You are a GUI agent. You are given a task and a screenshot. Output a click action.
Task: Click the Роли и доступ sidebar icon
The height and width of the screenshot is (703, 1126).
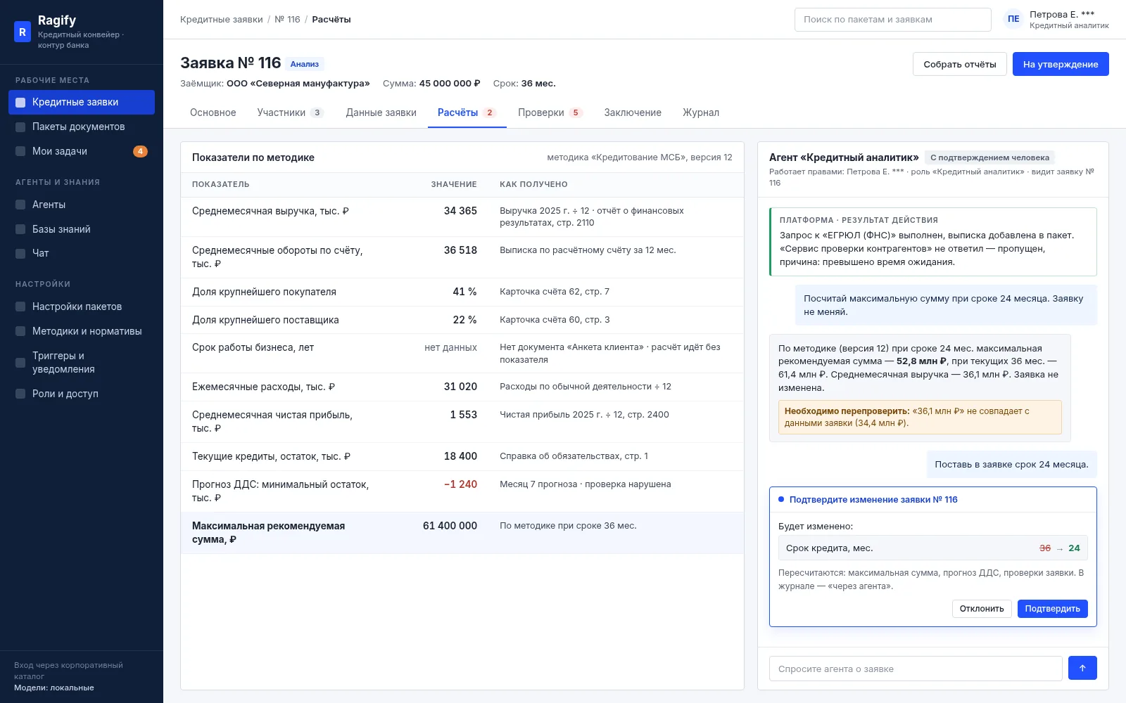click(20, 394)
